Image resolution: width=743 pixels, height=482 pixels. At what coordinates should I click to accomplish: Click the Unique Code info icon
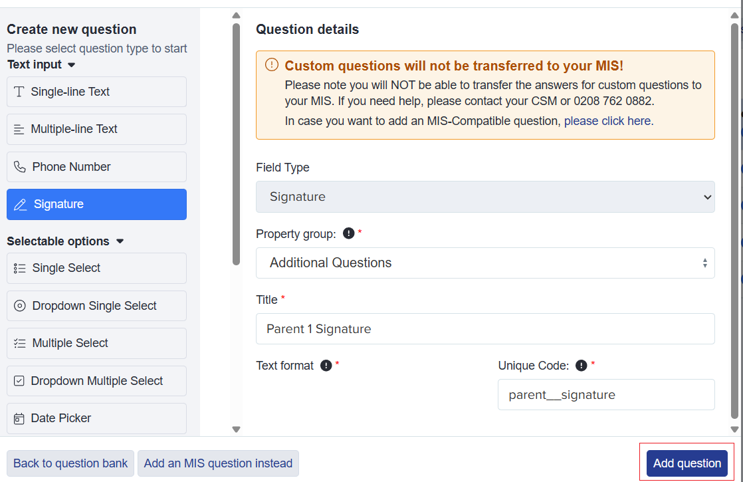(581, 366)
